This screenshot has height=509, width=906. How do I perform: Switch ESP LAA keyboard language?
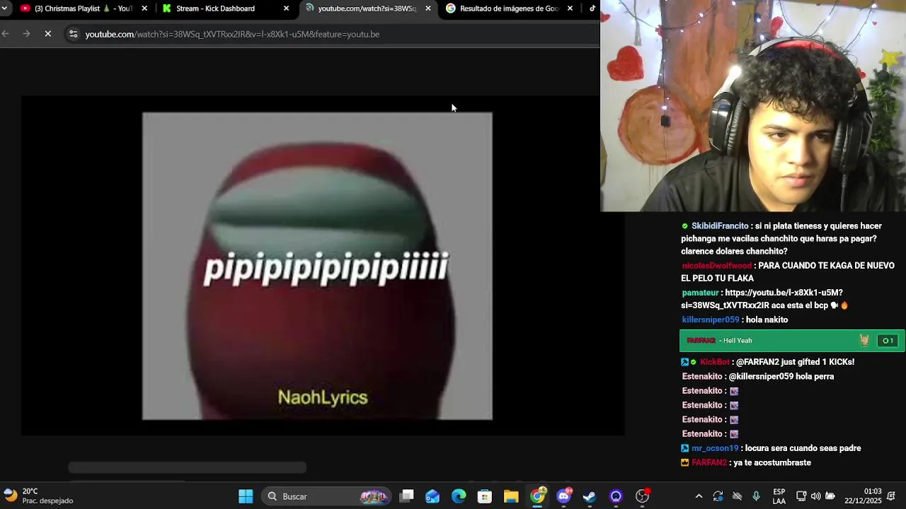click(x=779, y=496)
